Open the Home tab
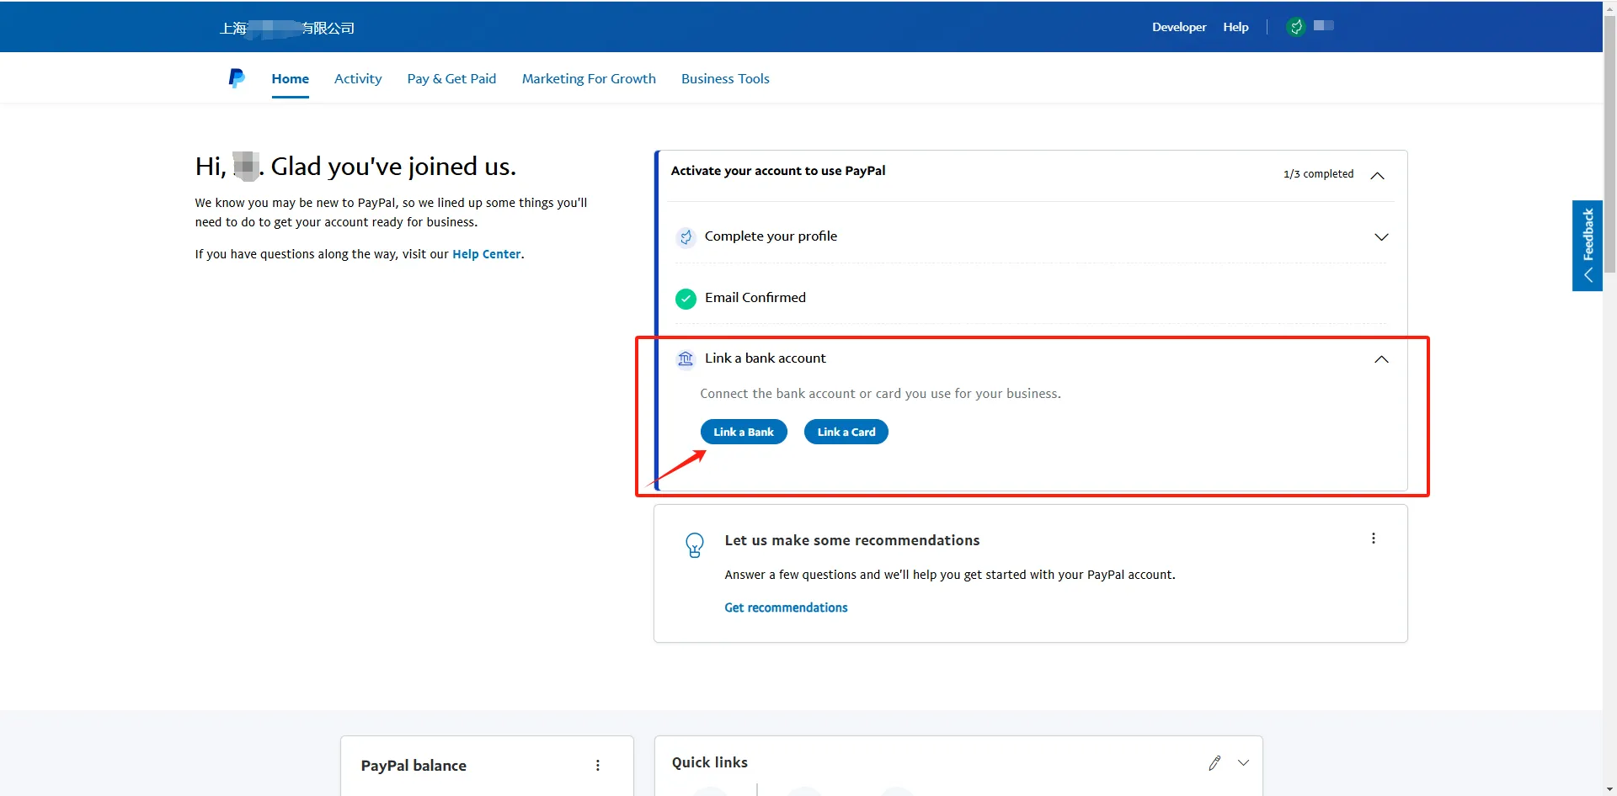Image resolution: width=1617 pixels, height=796 pixels. (x=290, y=78)
